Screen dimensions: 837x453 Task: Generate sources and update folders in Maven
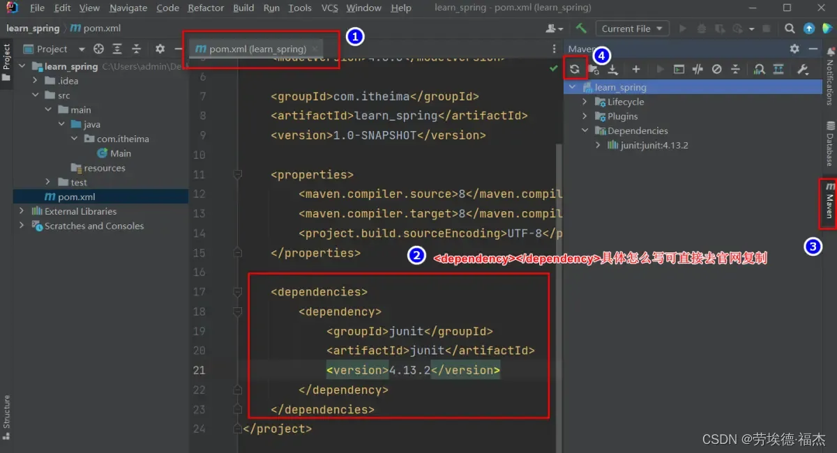point(594,69)
